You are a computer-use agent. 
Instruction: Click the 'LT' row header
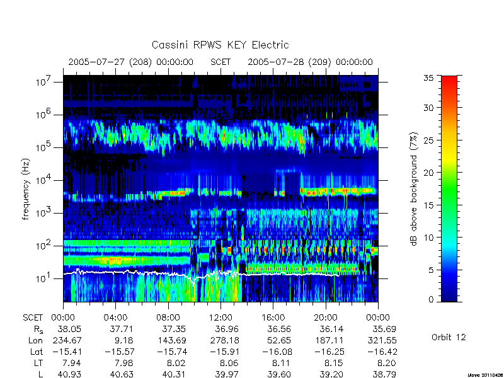(38, 363)
